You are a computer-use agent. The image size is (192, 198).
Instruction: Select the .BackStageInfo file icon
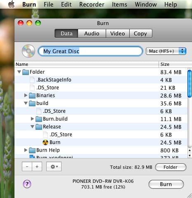[32, 80]
